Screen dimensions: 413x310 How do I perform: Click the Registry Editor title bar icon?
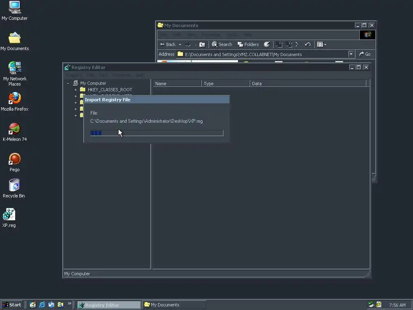[x=67, y=67]
